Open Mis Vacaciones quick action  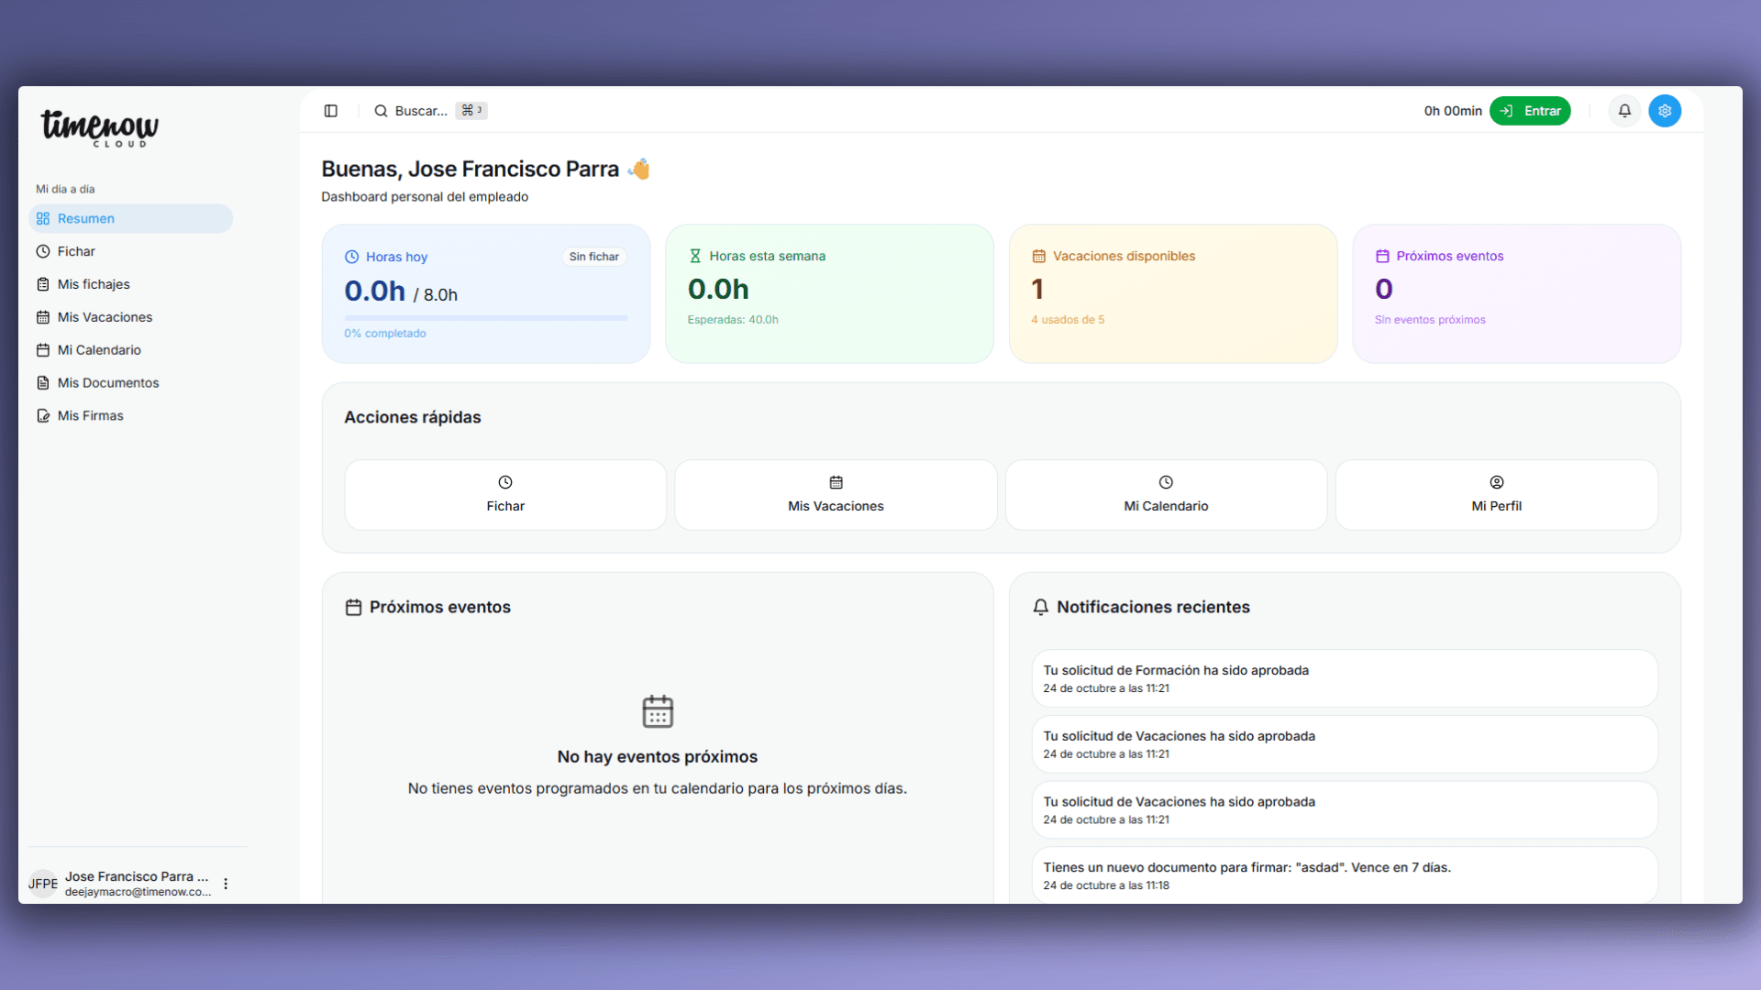click(x=835, y=495)
